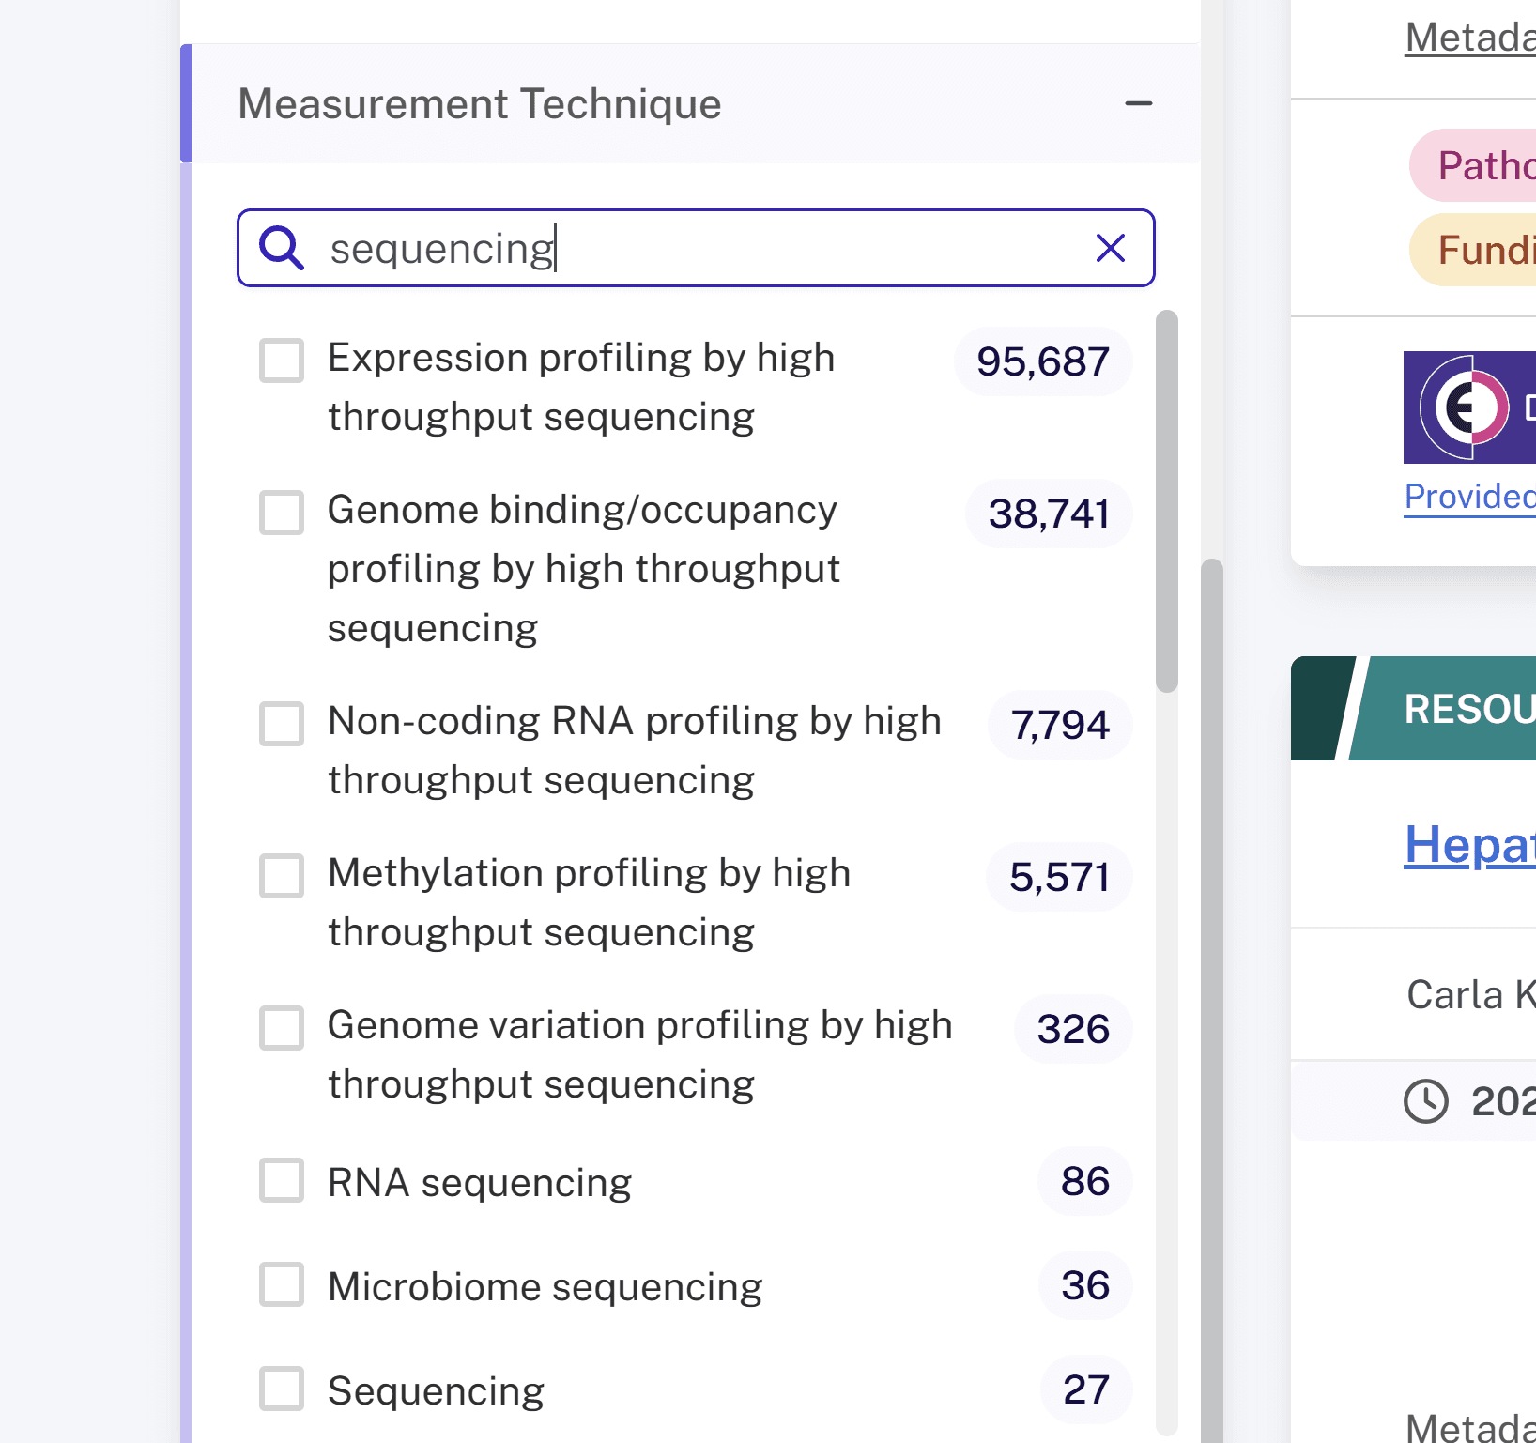Click the RNA sequencing label
This screenshot has height=1443, width=1536.
coord(480,1182)
